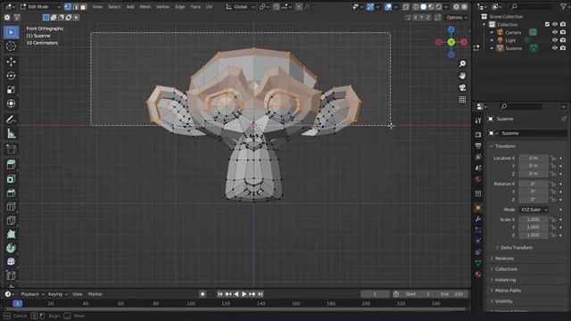This screenshot has height=321, width=571.
Task: Select the Smooth tool
Action: pyautogui.click(x=11, y=261)
